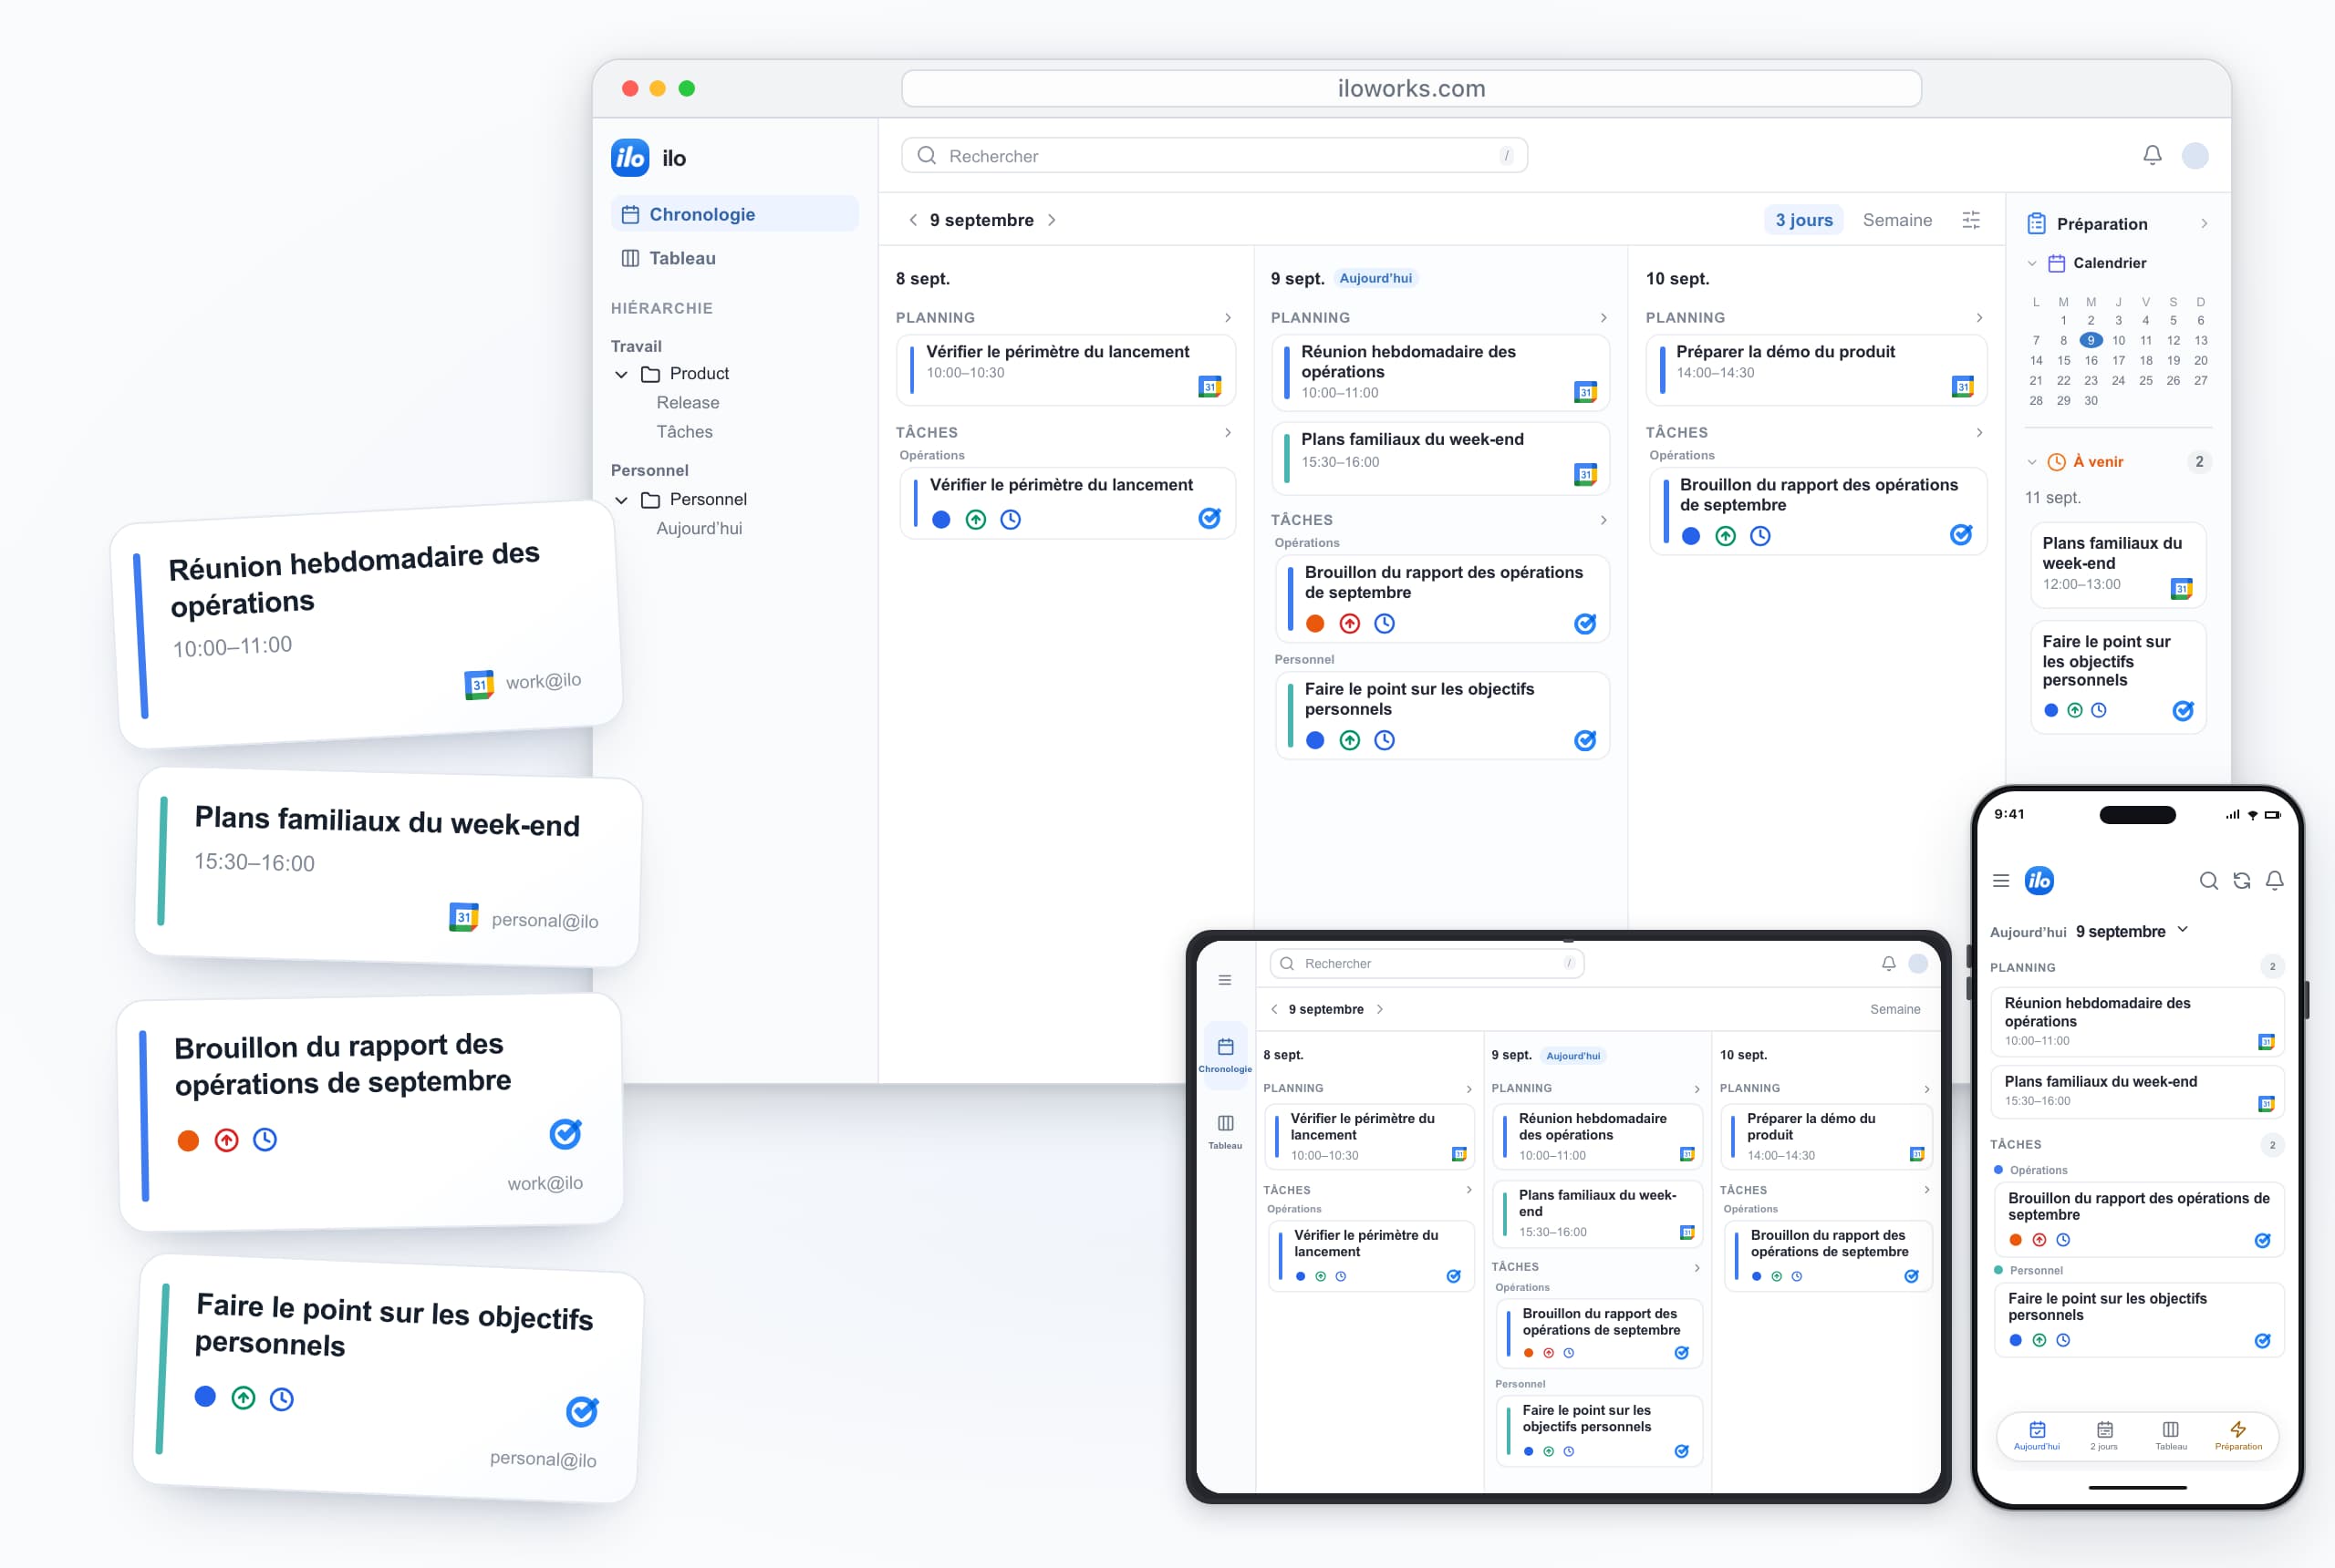Image resolution: width=2335 pixels, height=1568 pixels.
Task: Tap hamburger menu icon on the tablet
Action: (1225, 980)
